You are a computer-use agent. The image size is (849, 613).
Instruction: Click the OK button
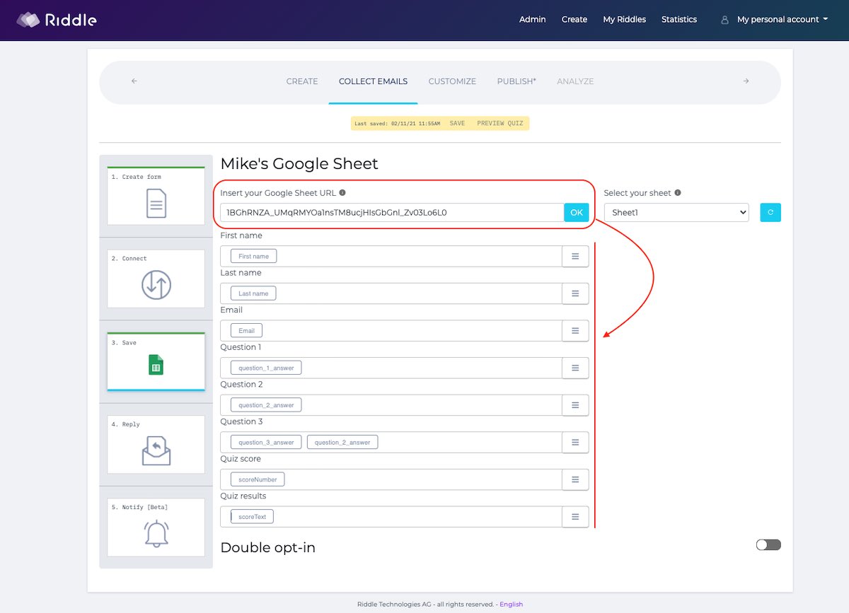[x=577, y=212]
